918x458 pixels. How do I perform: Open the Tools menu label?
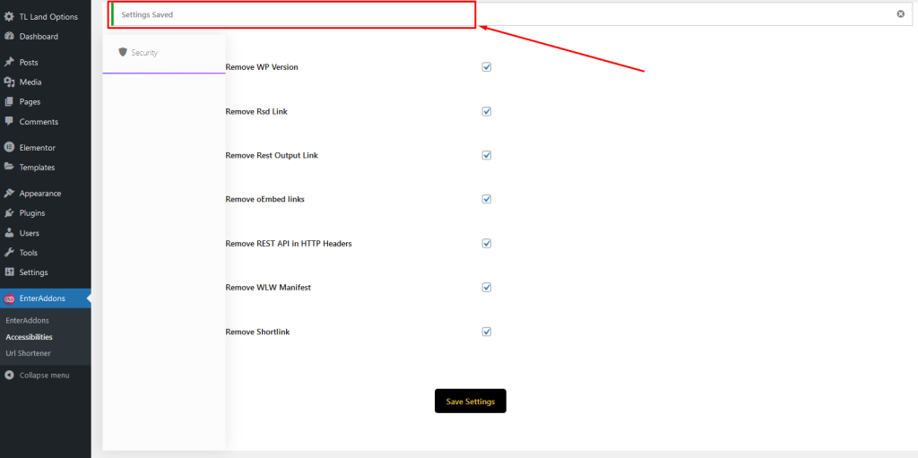click(x=28, y=253)
